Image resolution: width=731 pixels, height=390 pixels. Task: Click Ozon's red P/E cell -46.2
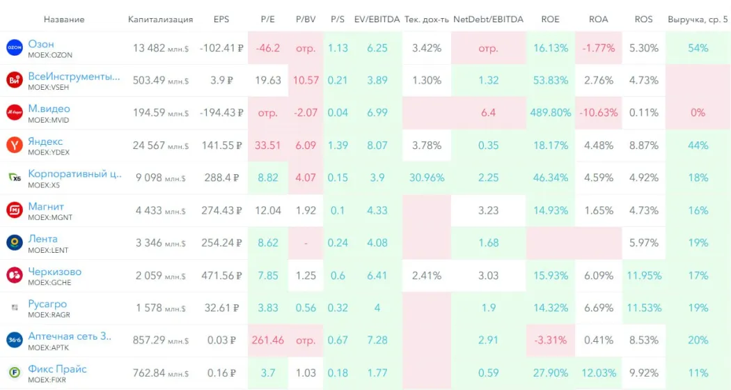point(268,48)
